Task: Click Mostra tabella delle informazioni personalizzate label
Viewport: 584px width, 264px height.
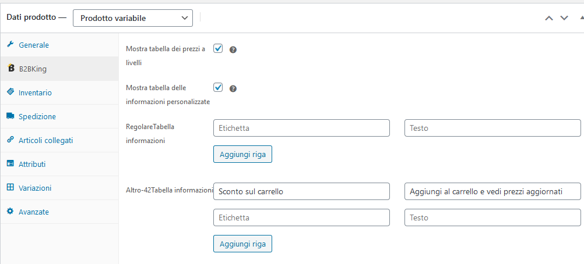Action: pyautogui.click(x=168, y=95)
